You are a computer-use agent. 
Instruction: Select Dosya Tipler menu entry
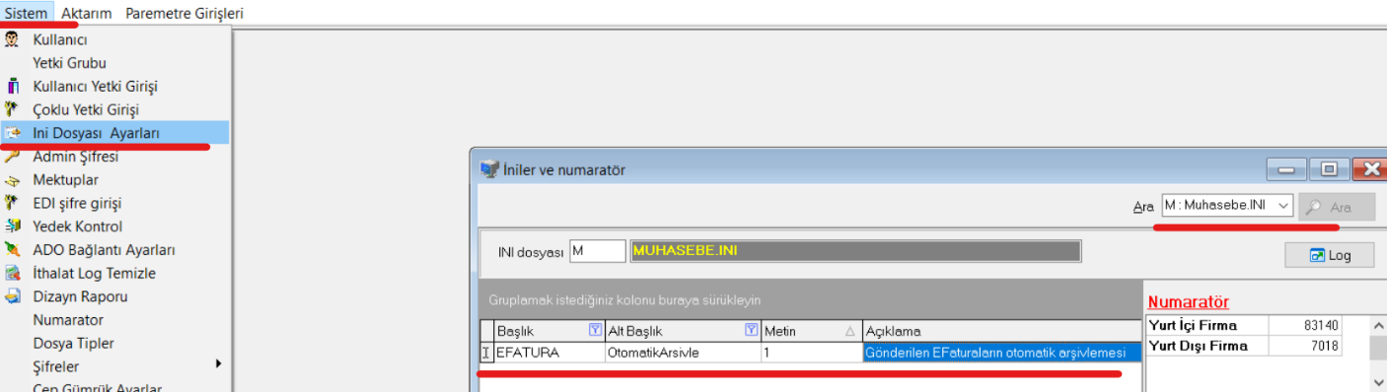[73, 344]
